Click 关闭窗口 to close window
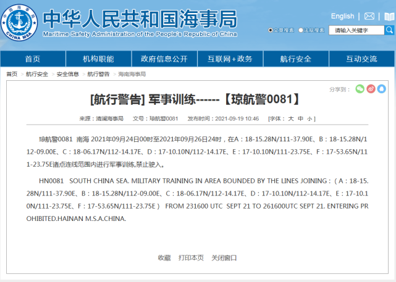This screenshot has height=282, width=396. [224, 258]
